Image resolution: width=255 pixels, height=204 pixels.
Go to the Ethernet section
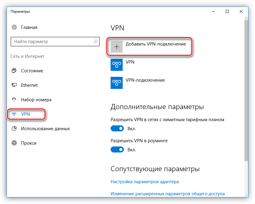pyautogui.click(x=29, y=85)
